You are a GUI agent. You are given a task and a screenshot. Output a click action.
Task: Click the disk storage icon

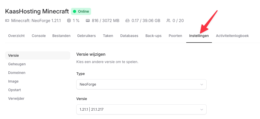click(x=127, y=21)
